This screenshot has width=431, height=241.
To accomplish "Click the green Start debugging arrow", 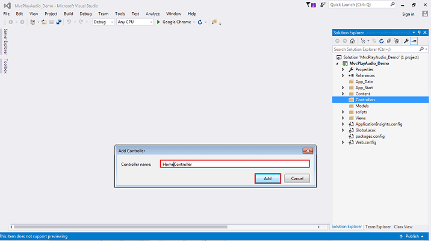I will (x=158, y=22).
